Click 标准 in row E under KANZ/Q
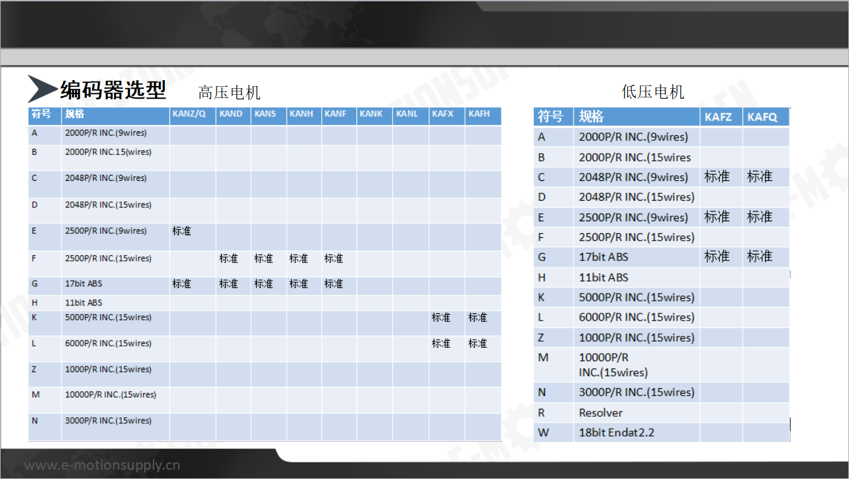Viewport: 849px width, 479px height. coord(182,231)
